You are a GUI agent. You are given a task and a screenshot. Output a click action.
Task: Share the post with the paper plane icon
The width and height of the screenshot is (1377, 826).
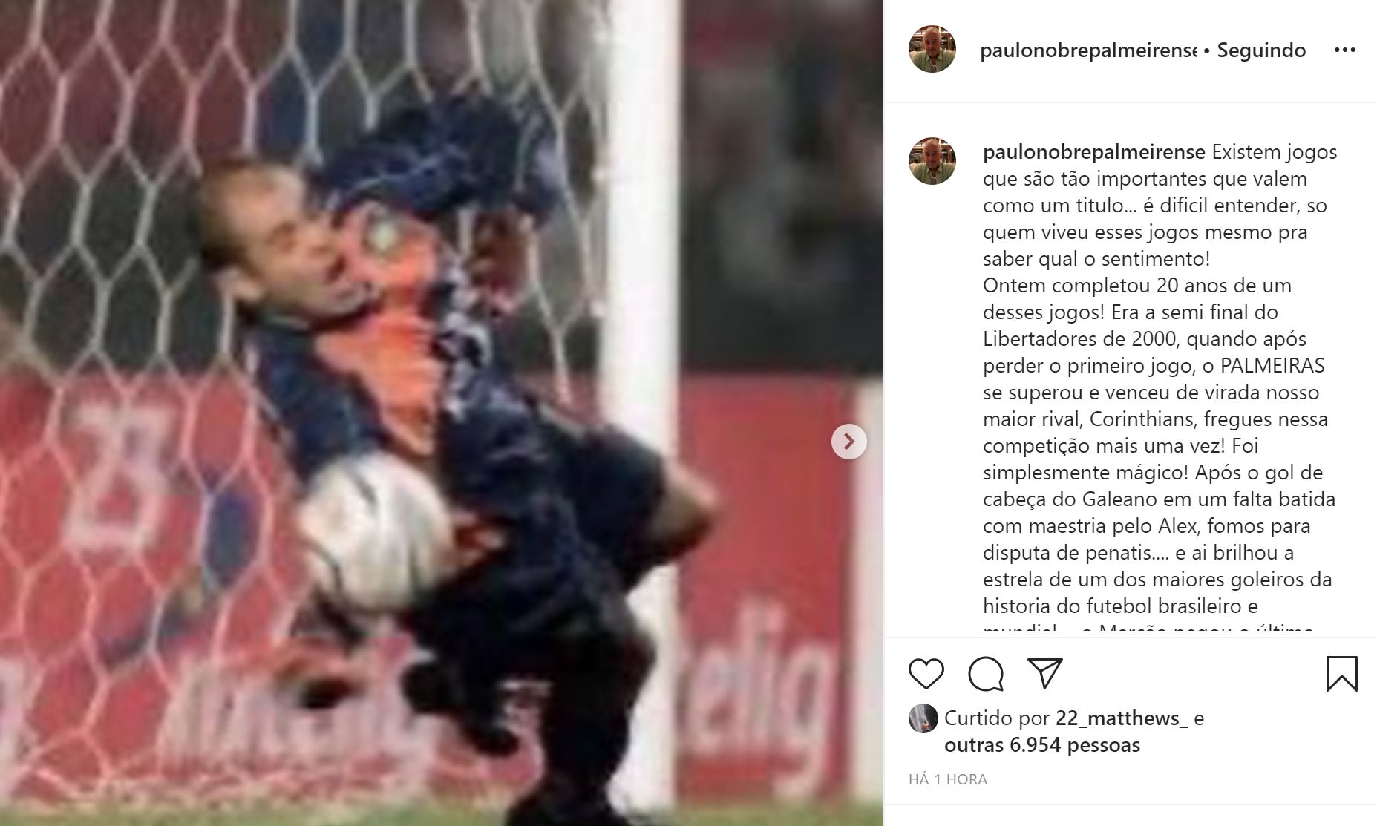coord(1045,673)
